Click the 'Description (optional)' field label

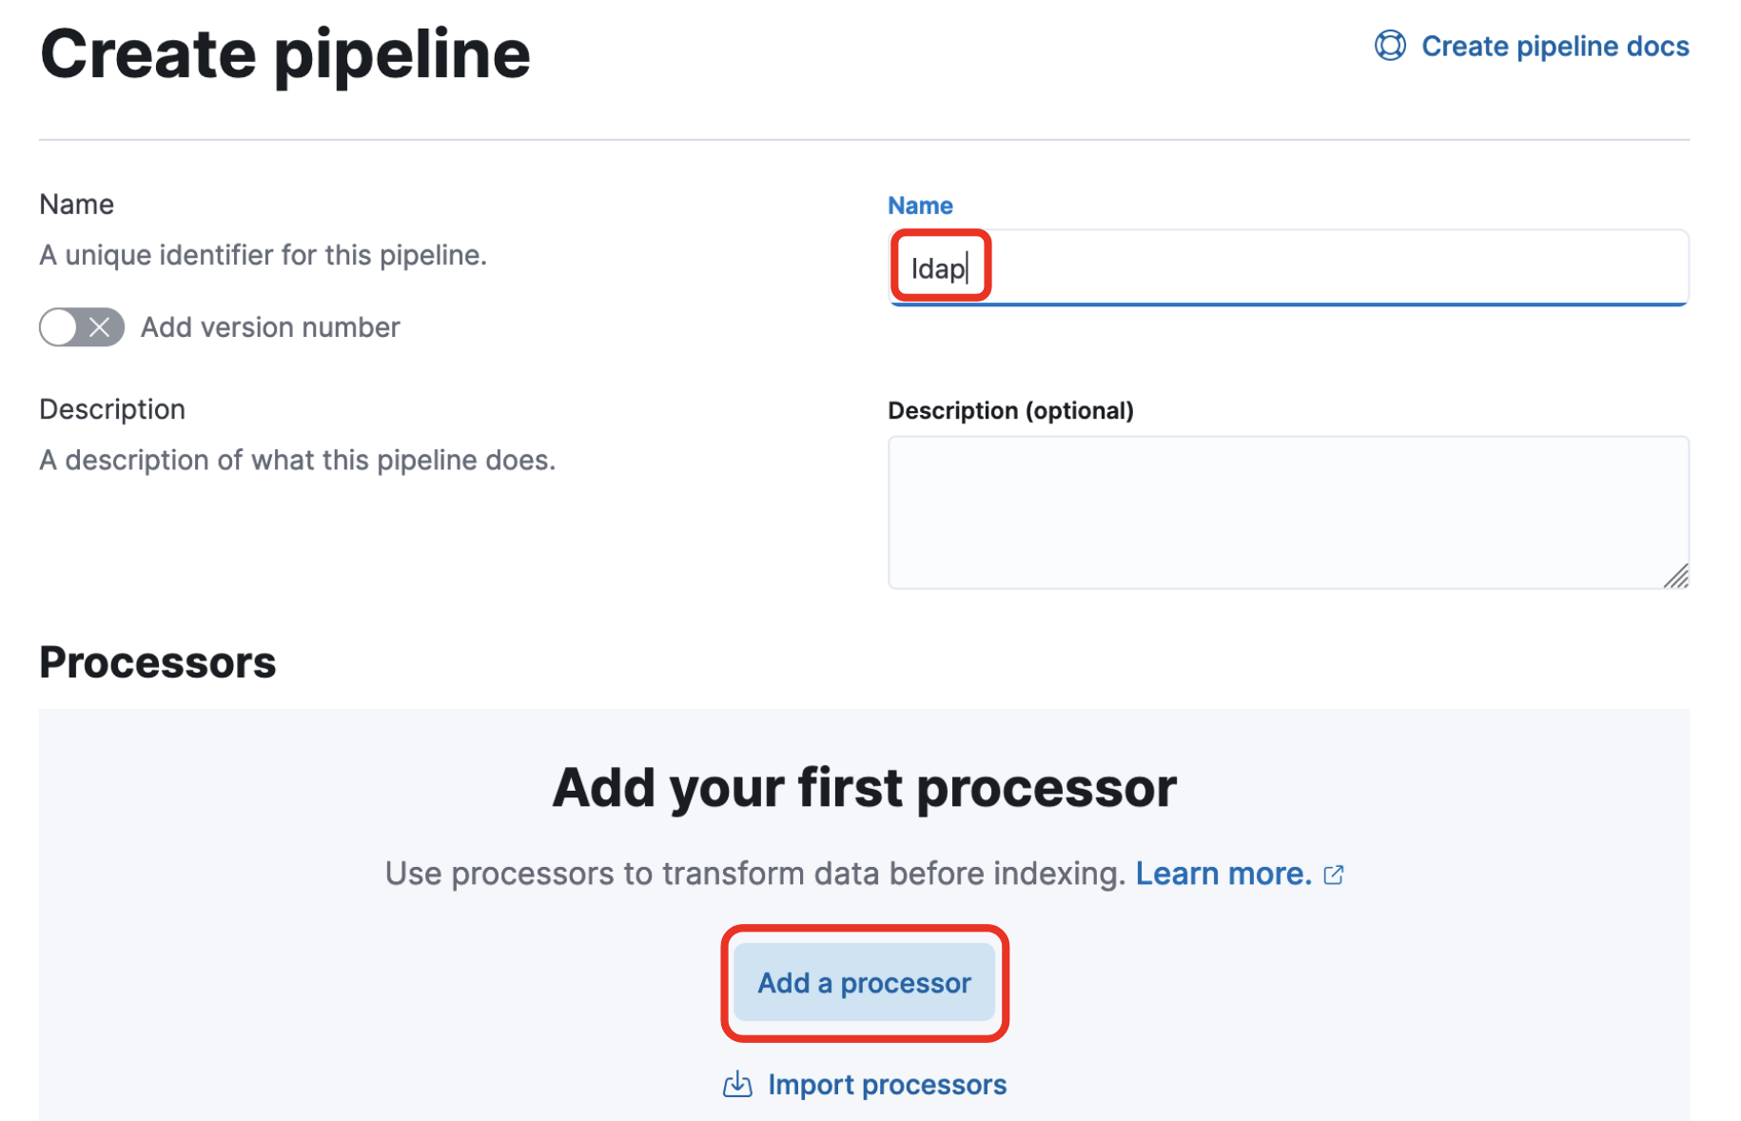click(x=1010, y=410)
